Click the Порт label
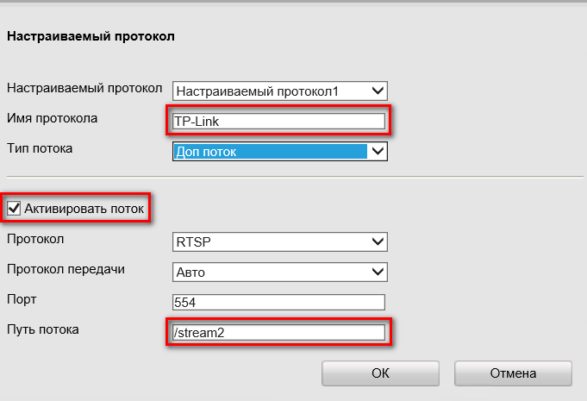 [x=21, y=299]
